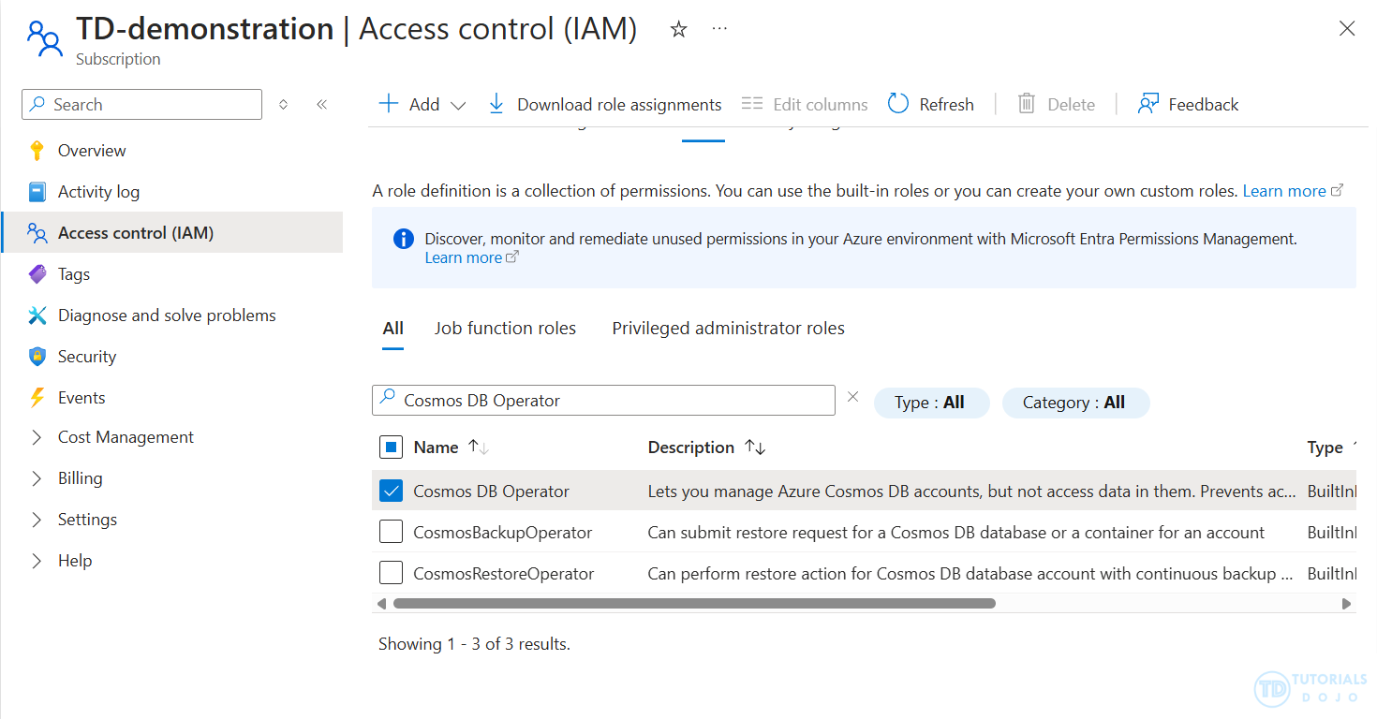Screen dimensions: 1377x719
Task: Open the Type : All filter
Action: (930, 403)
